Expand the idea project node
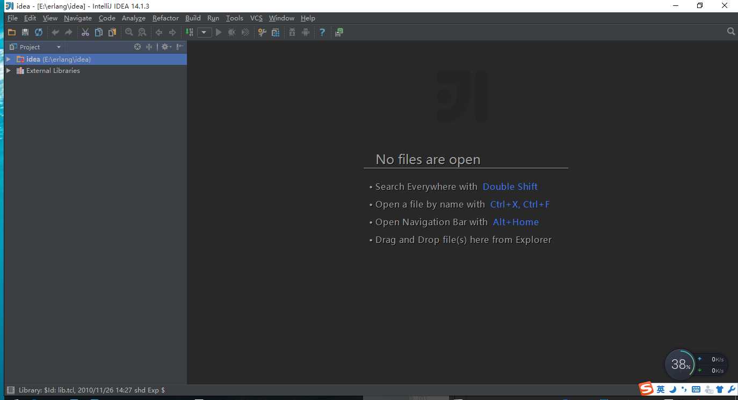The image size is (738, 400). tap(8, 59)
